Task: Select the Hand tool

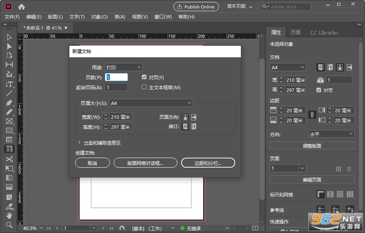Action: click(x=9, y=216)
